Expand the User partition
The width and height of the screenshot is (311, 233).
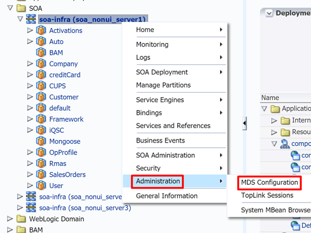[x=30, y=185]
